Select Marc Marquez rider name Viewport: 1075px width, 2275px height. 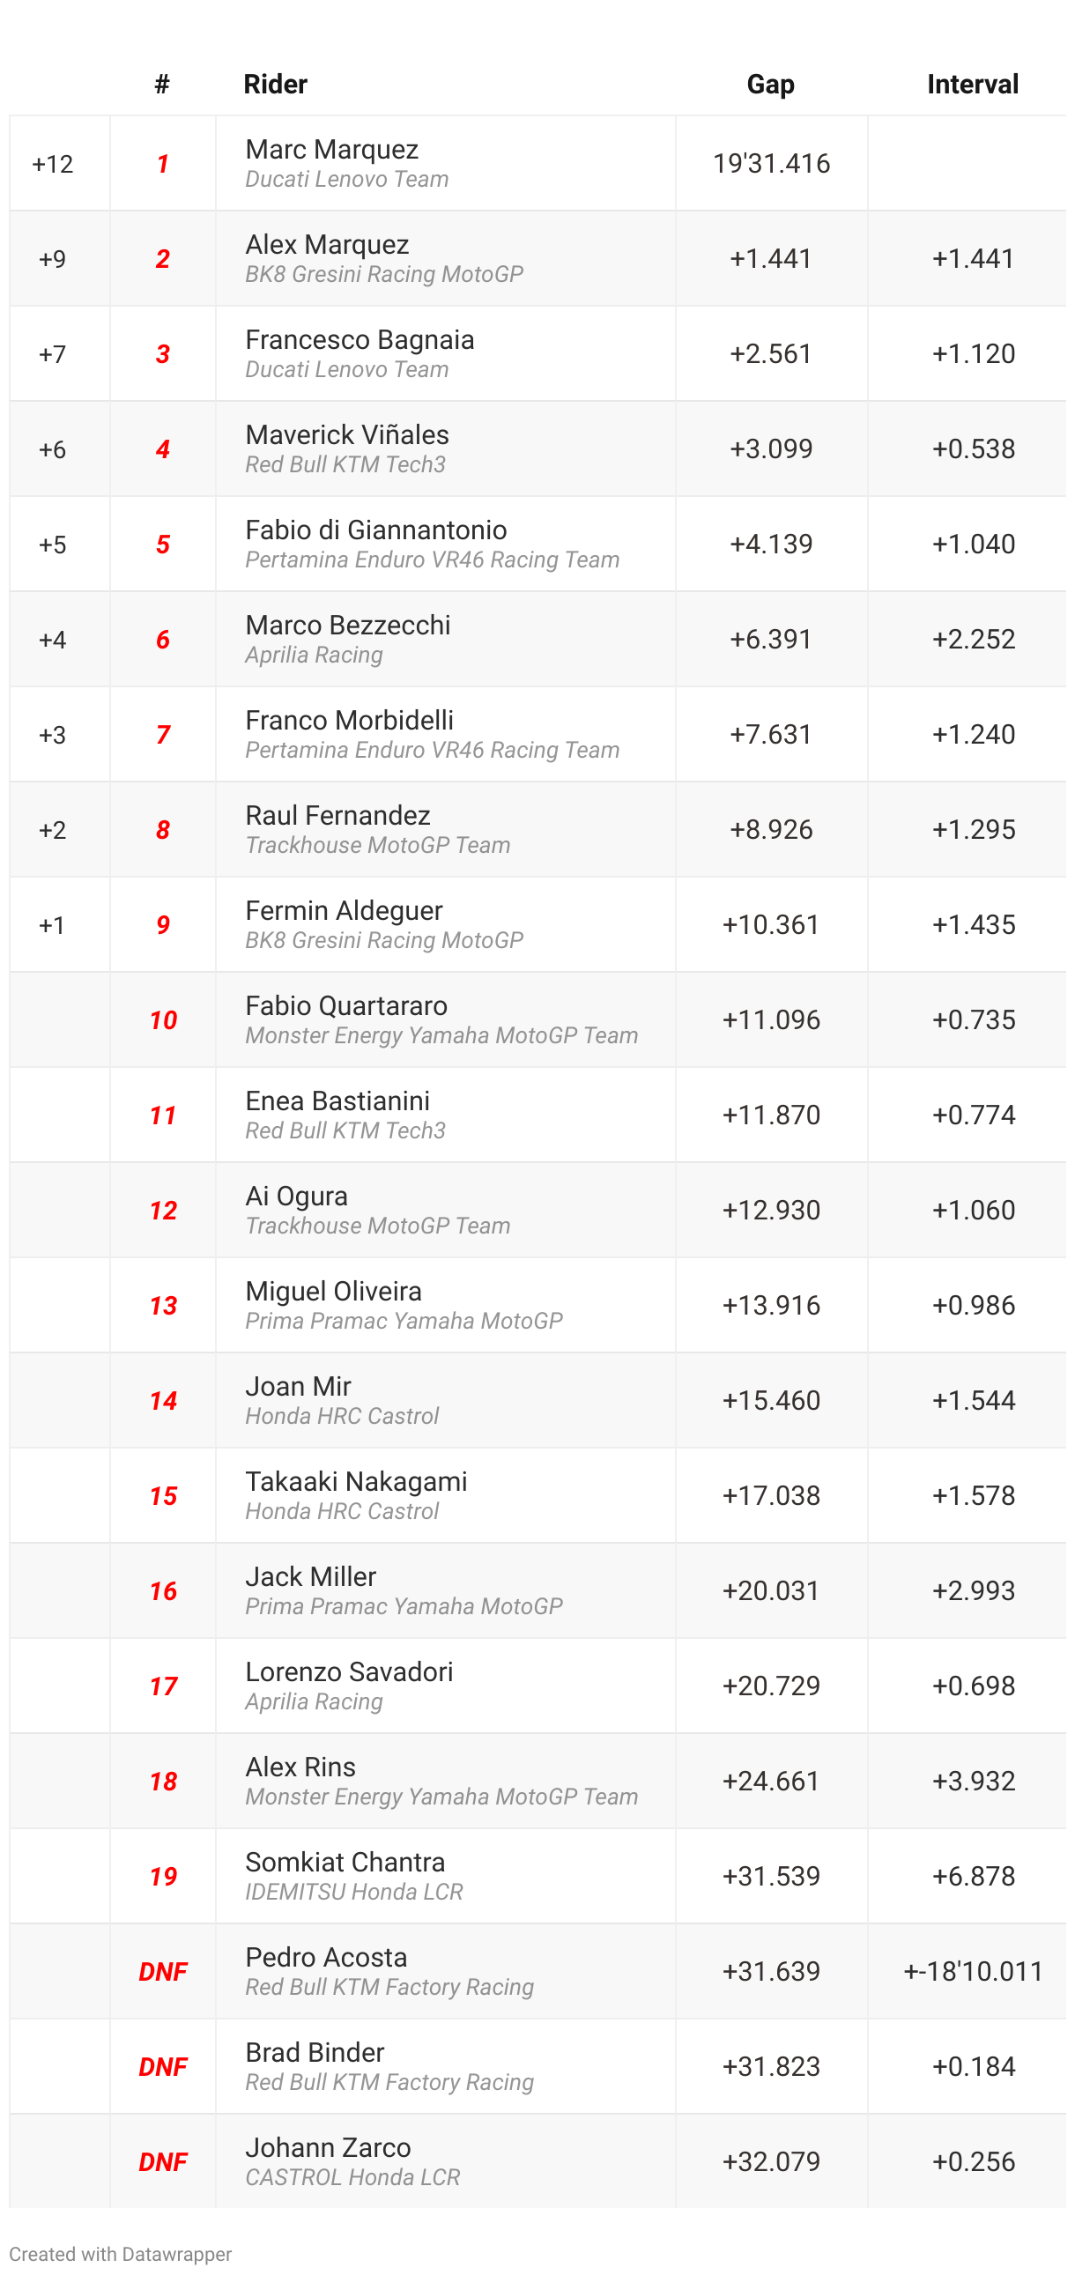point(331,149)
